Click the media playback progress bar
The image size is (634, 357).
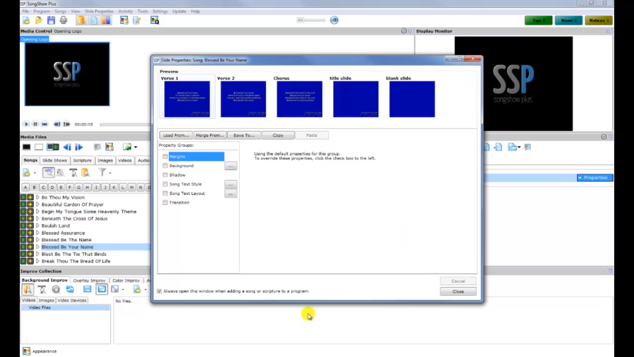point(125,124)
